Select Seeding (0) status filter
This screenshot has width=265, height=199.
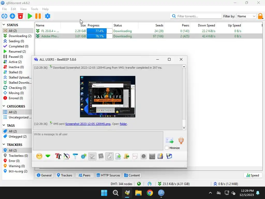[x=18, y=41]
